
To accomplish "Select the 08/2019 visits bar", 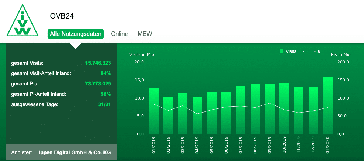I will (255, 109).
